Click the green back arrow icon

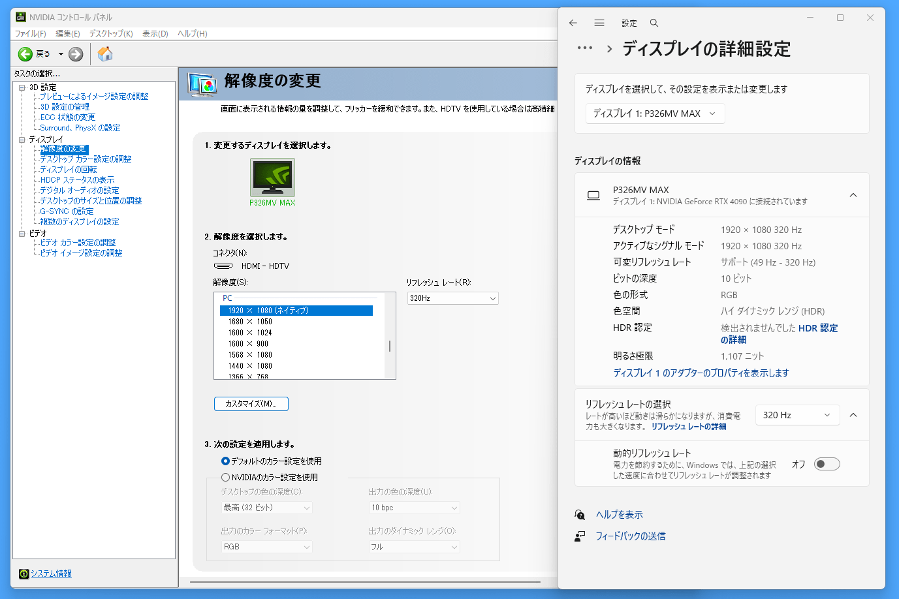(x=25, y=54)
